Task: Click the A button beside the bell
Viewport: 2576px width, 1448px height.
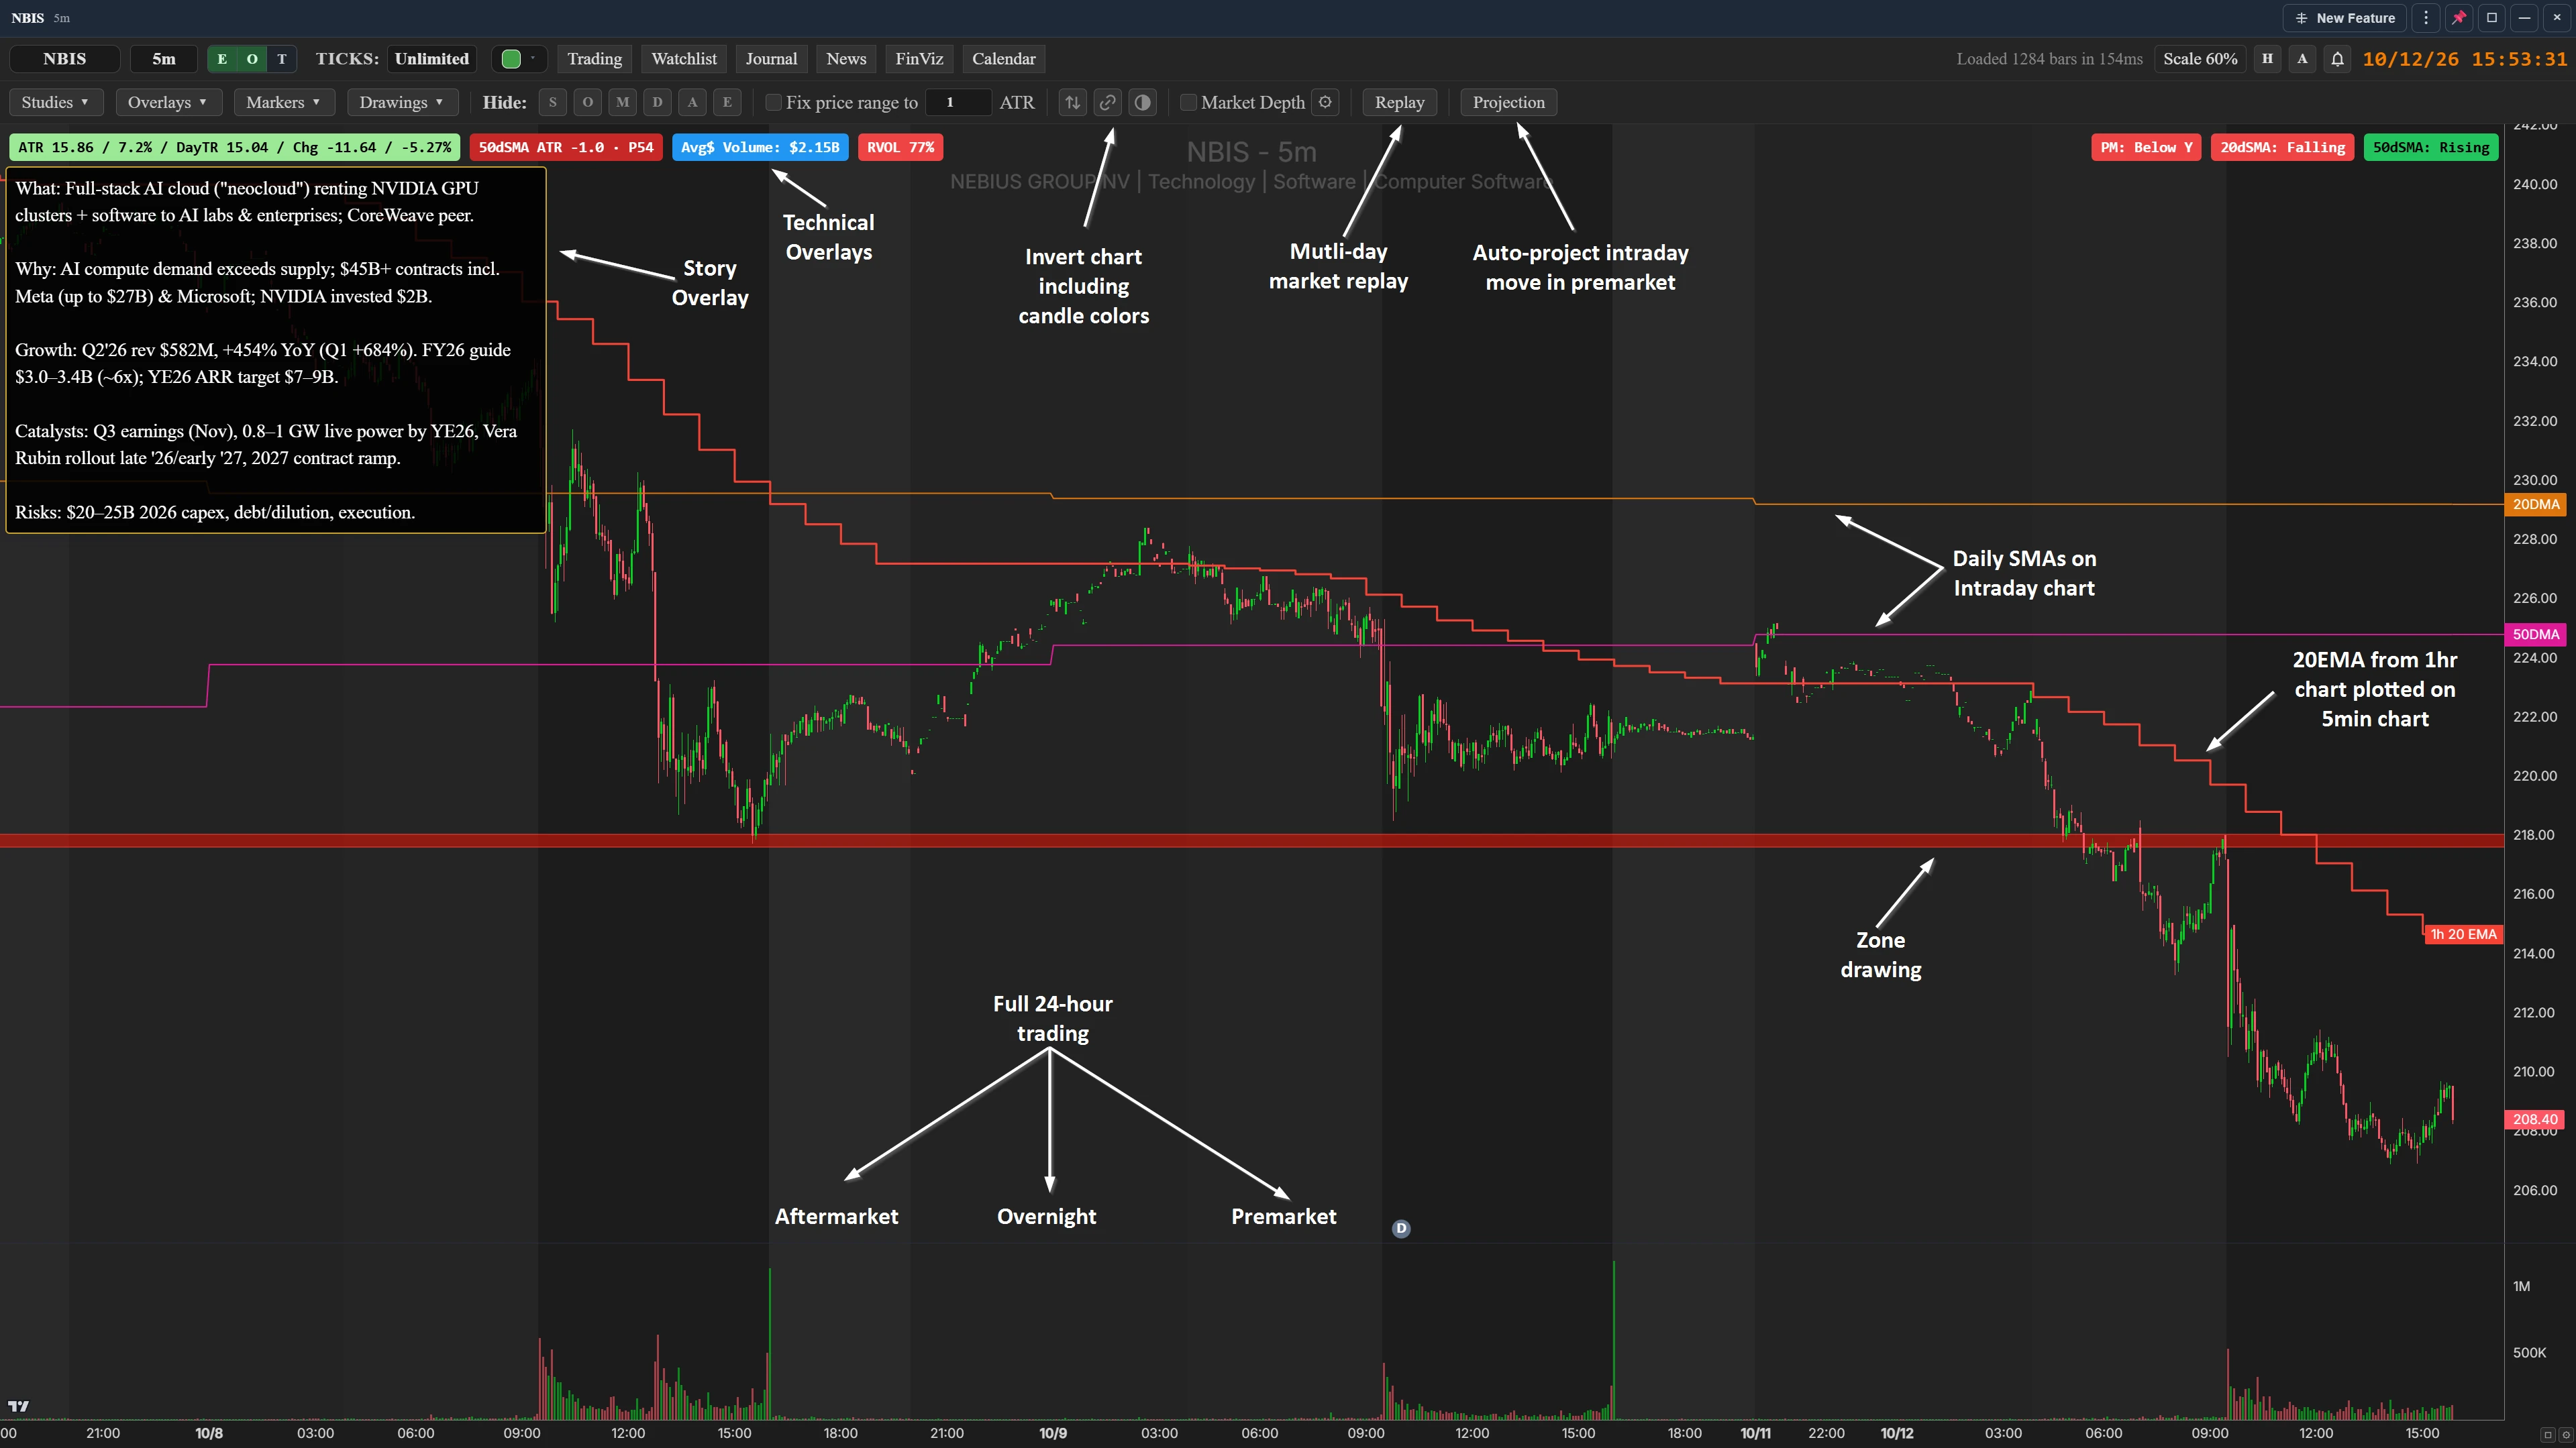Action: 2302,59
